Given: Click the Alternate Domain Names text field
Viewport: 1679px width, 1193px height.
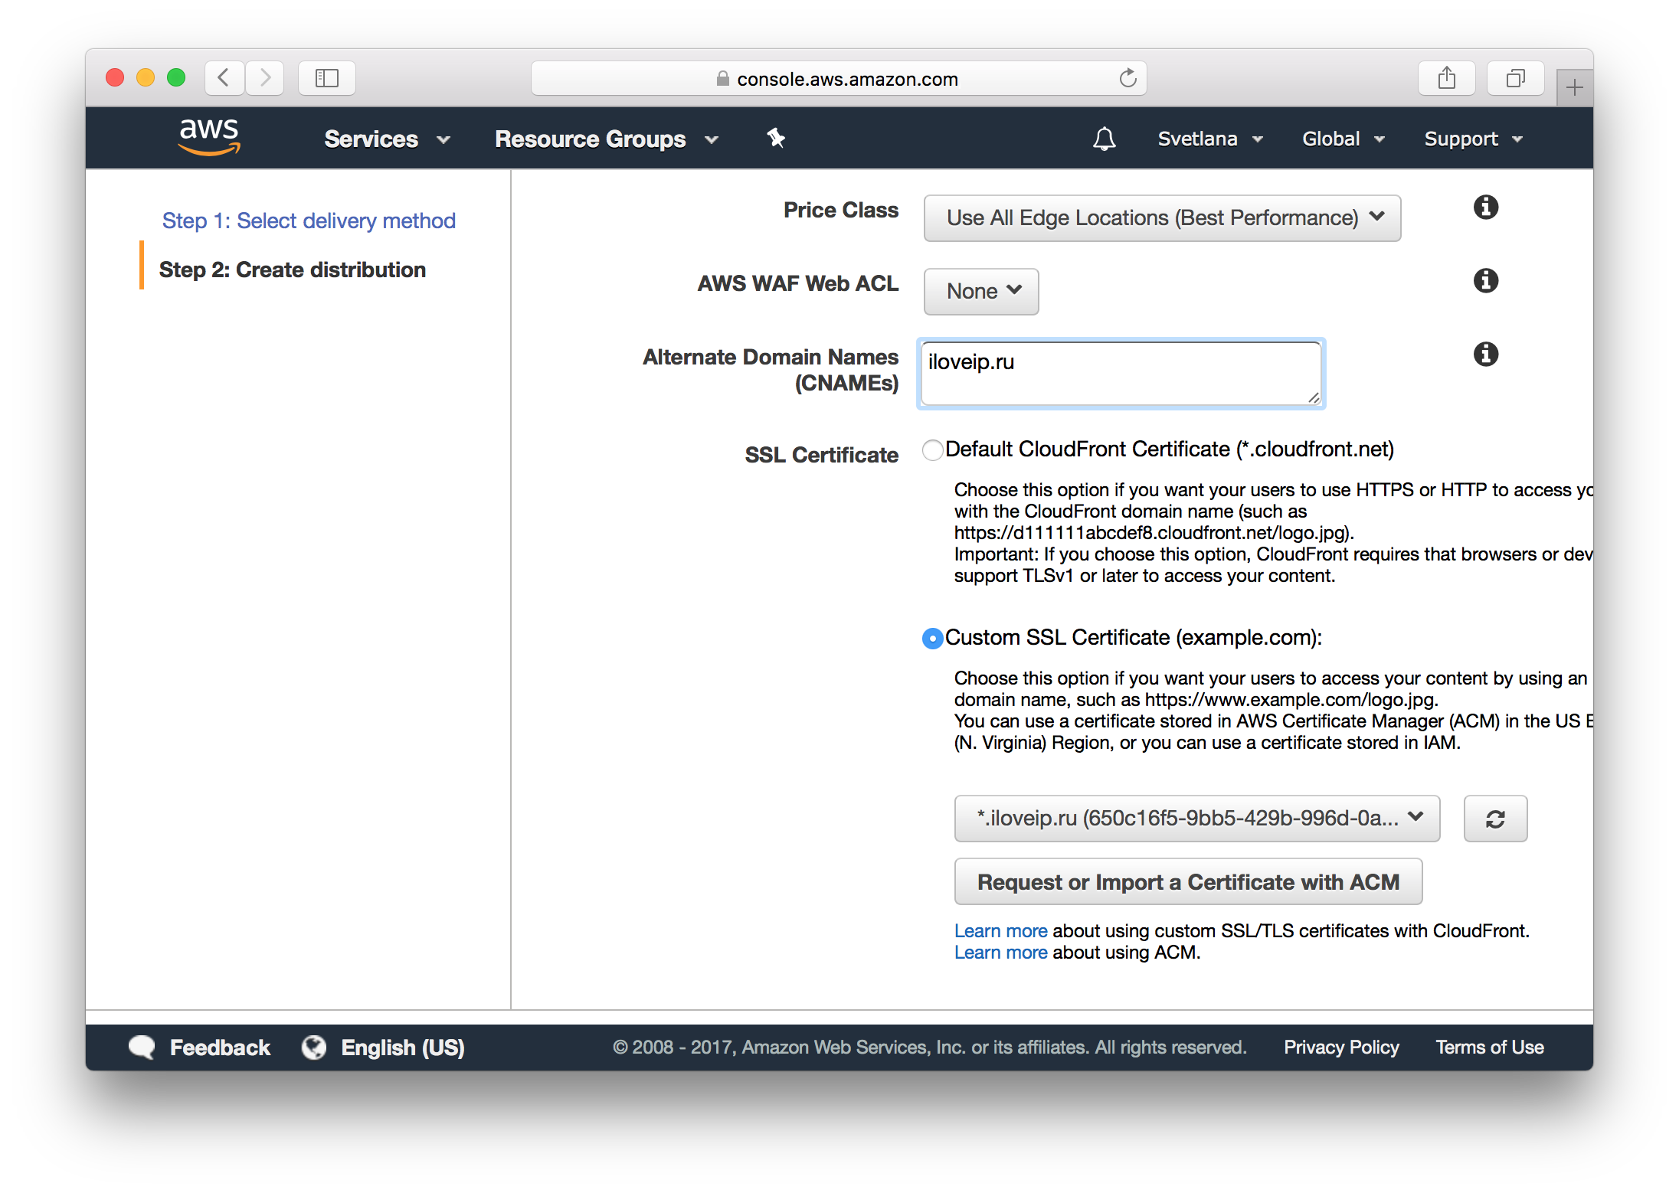Looking at the screenshot, I should coord(1120,373).
